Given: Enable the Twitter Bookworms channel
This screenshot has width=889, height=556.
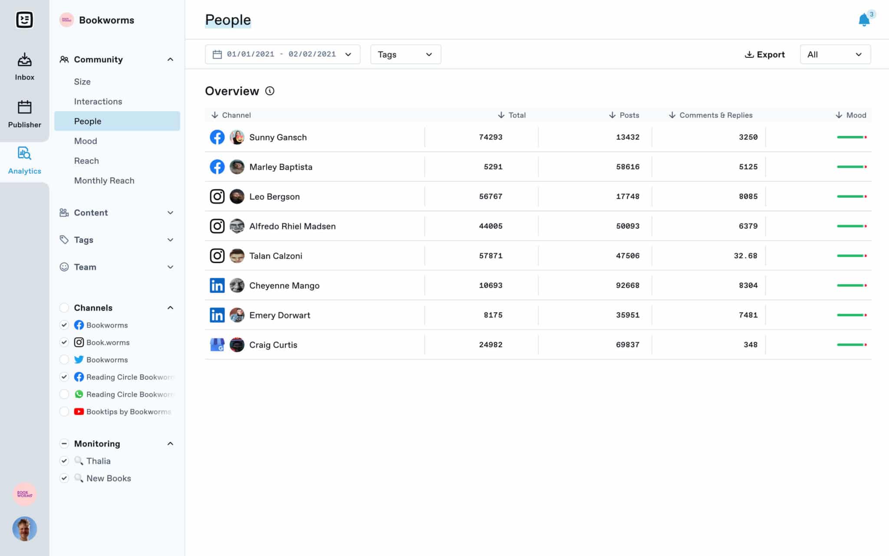Looking at the screenshot, I should [64, 360].
